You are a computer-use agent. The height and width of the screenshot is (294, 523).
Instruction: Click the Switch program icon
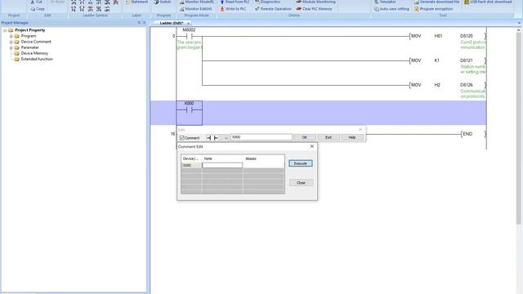point(163,2)
